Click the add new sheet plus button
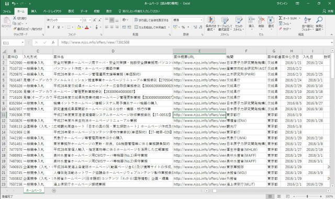The width and height of the screenshot is (335, 199). tap(54, 191)
